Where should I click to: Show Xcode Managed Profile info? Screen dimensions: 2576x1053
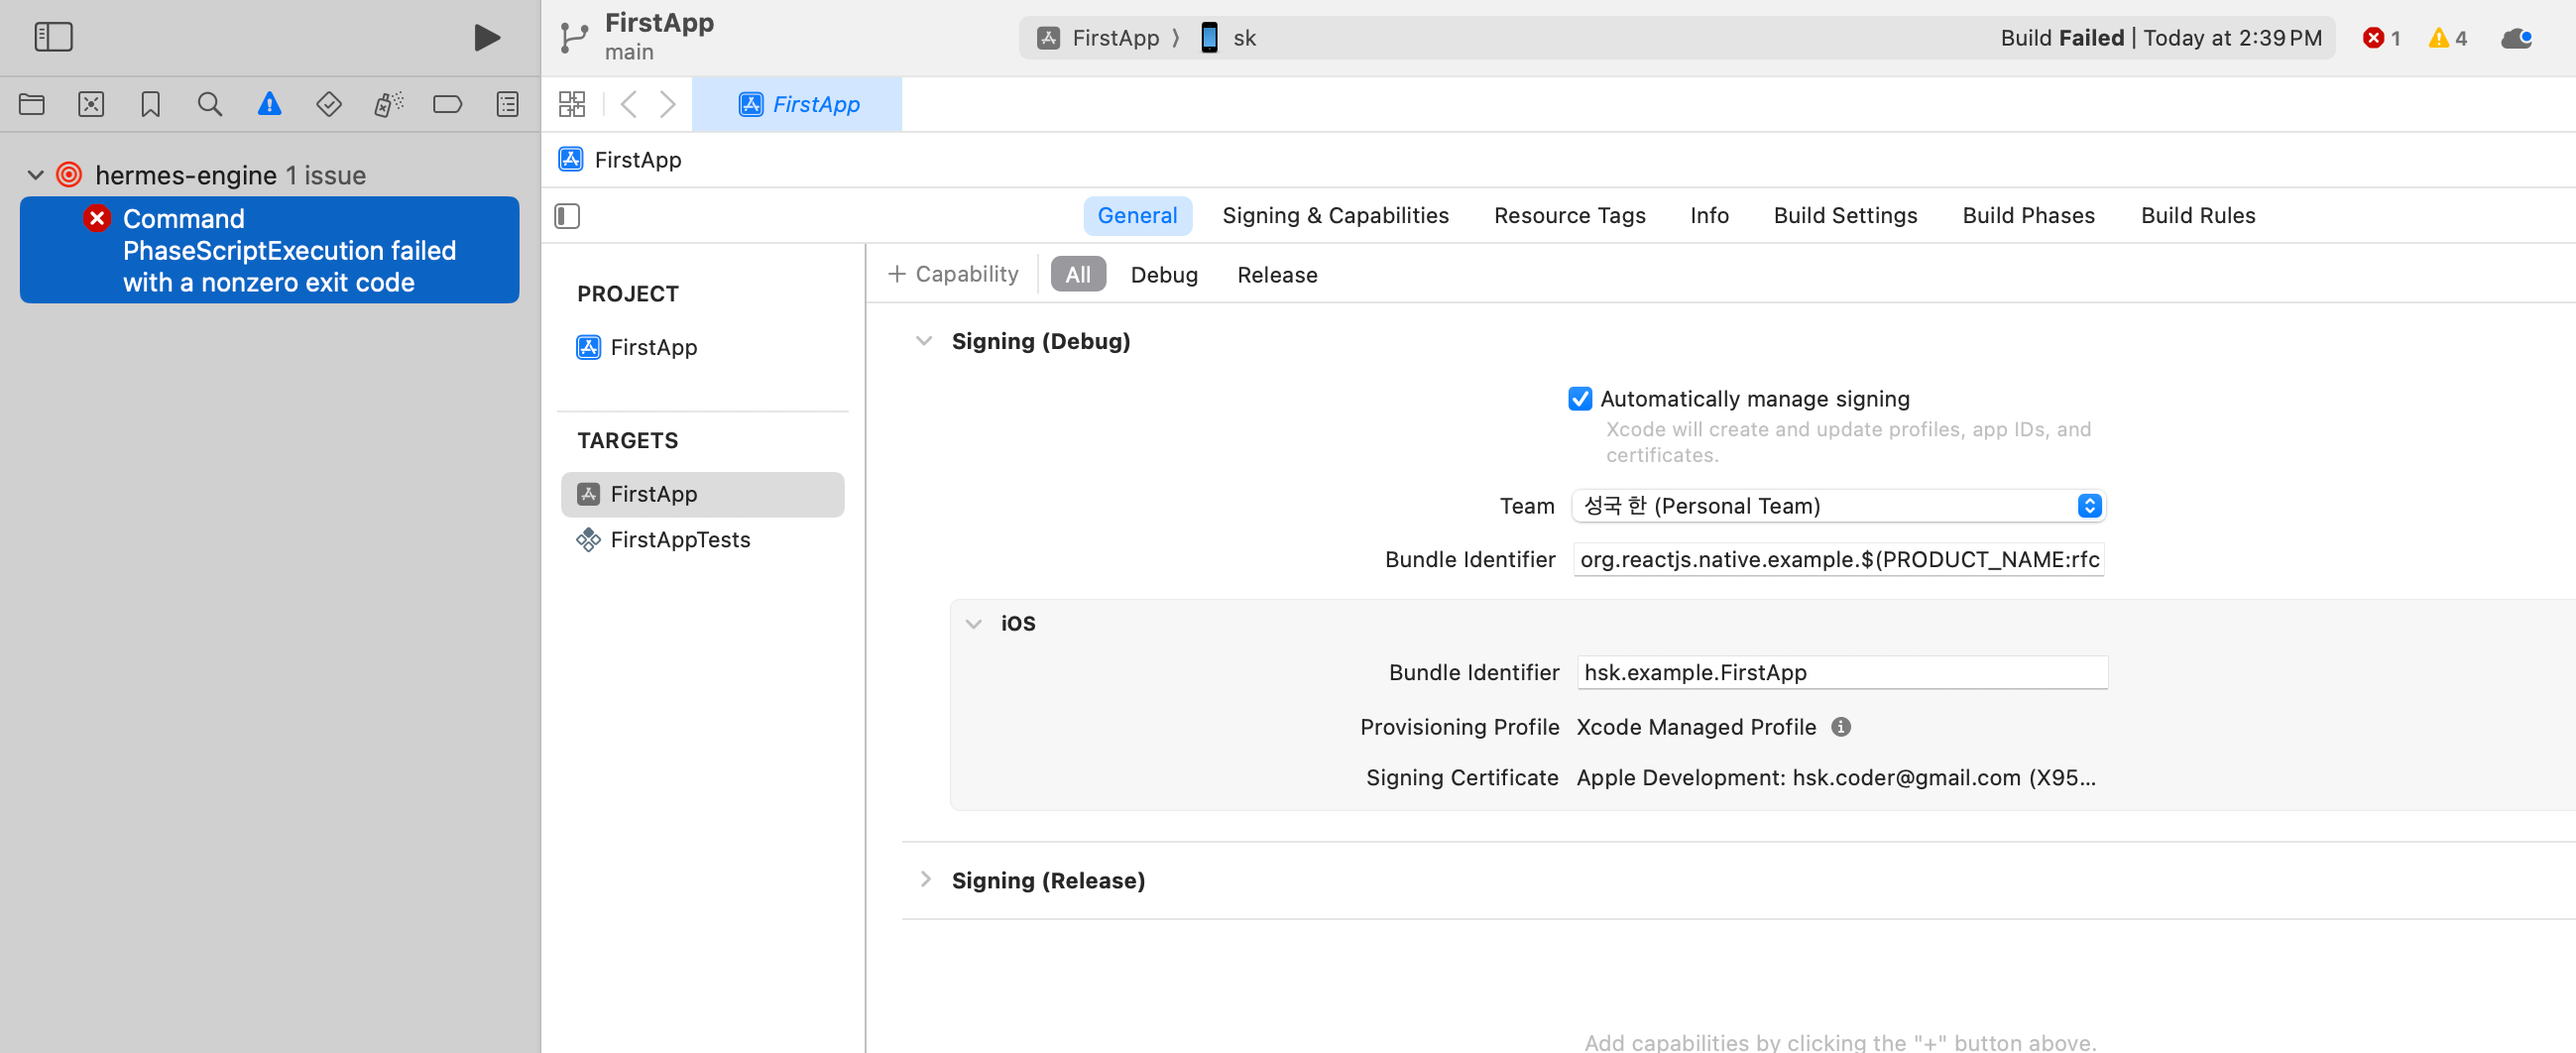pos(1840,727)
